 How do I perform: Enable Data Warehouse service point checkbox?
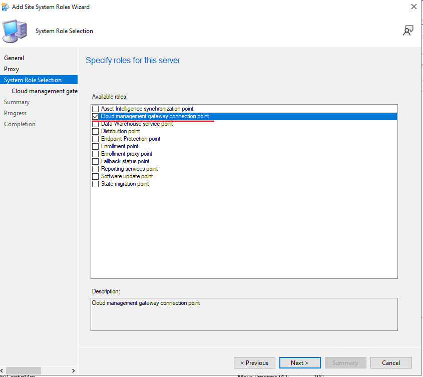coord(96,124)
